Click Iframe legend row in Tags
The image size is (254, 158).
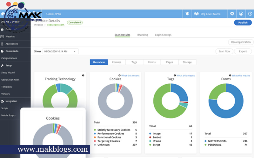click(x=170, y=141)
